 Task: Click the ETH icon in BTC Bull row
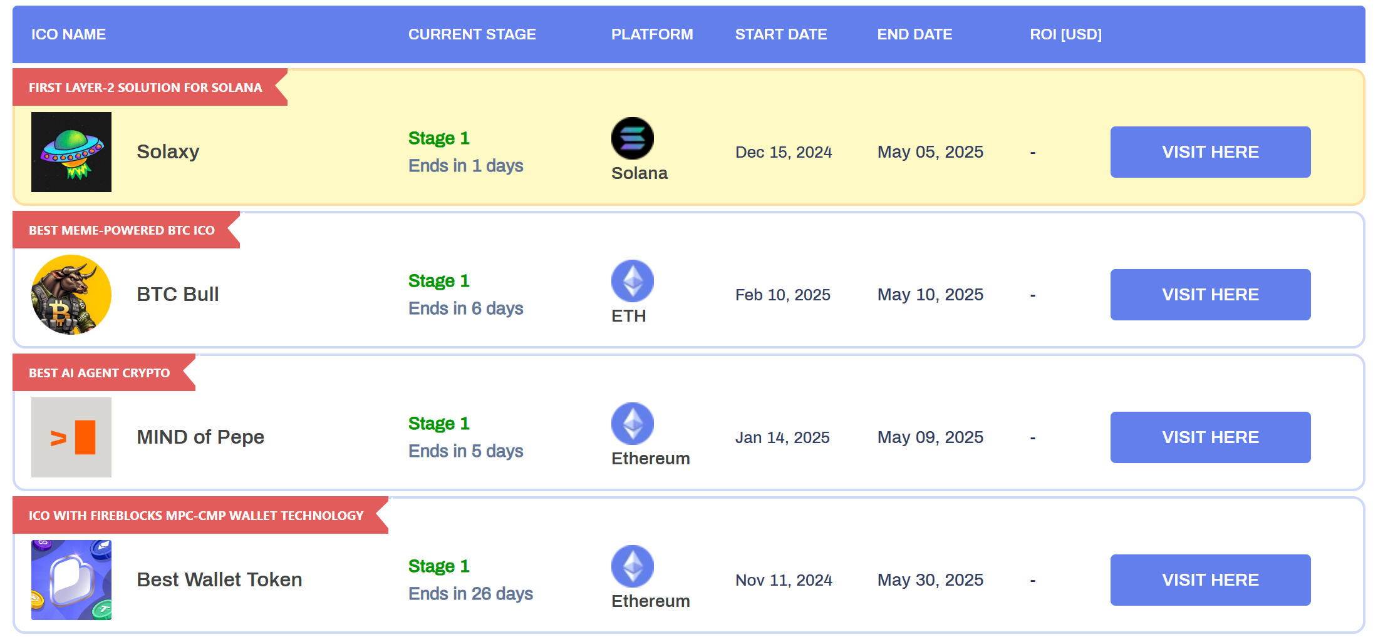point(633,281)
